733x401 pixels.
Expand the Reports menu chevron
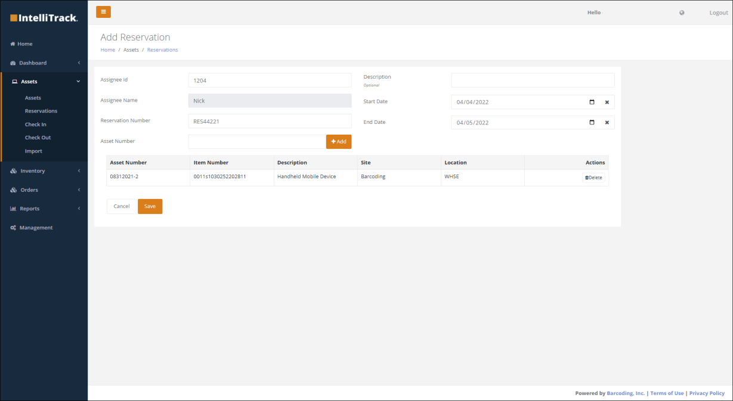point(79,209)
